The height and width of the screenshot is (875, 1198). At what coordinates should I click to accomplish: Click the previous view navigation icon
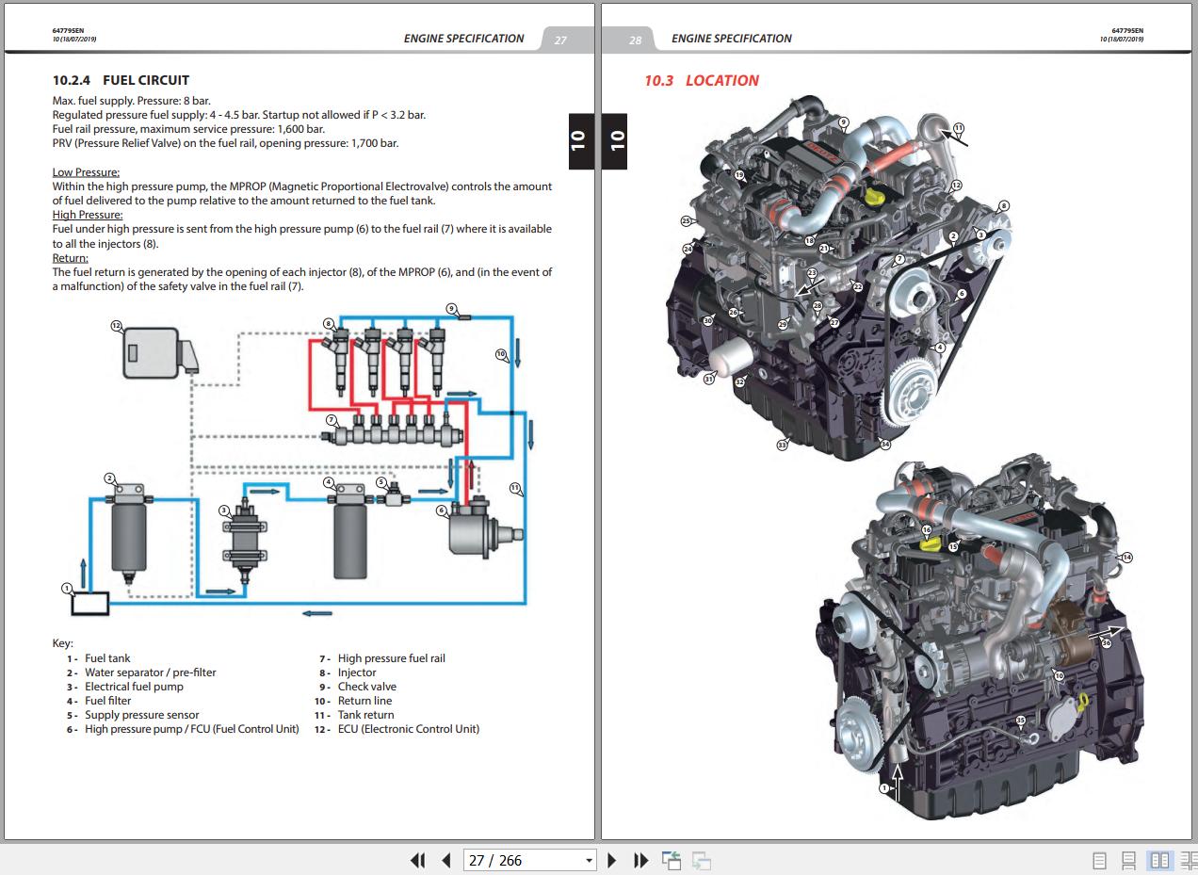point(672,860)
